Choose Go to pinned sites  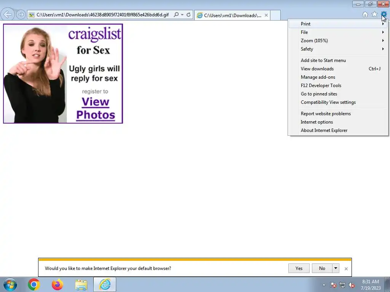[x=338, y=94]
